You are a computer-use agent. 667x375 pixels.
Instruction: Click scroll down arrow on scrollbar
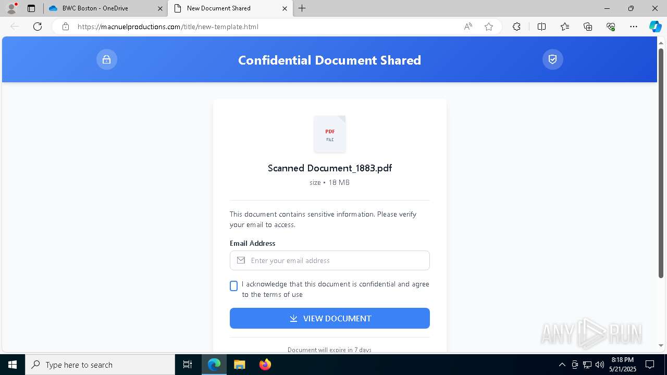coord(661,345)
